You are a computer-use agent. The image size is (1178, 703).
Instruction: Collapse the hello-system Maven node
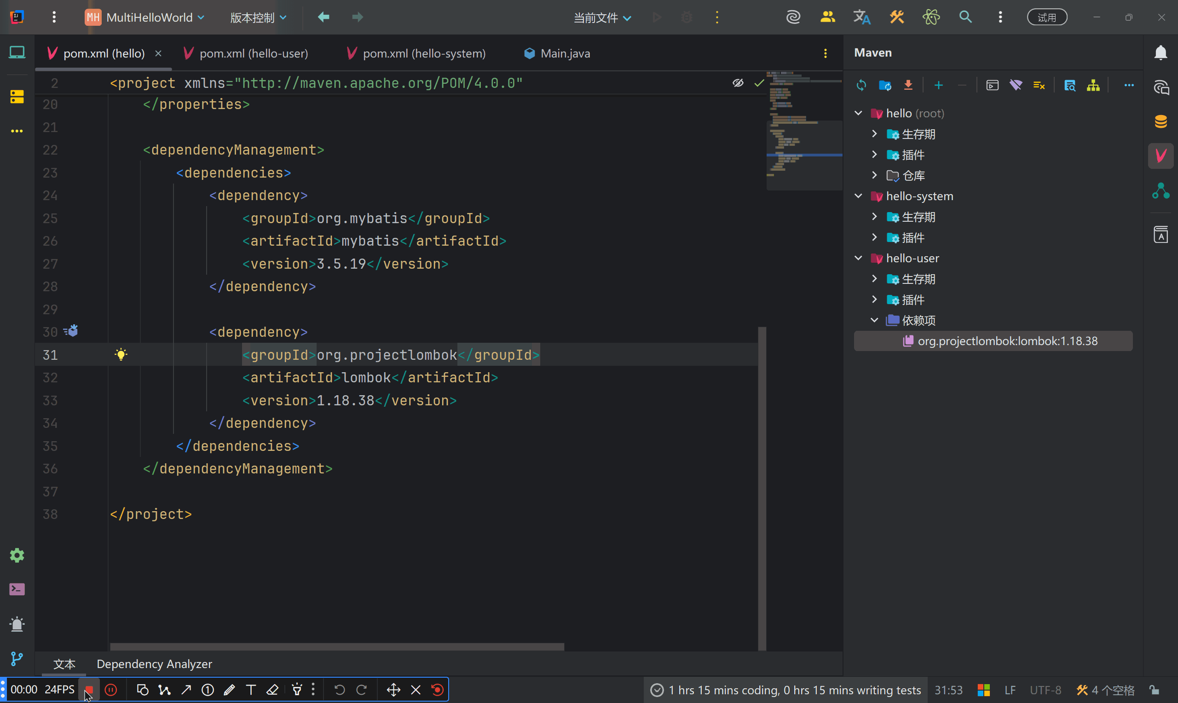(858, 196)
